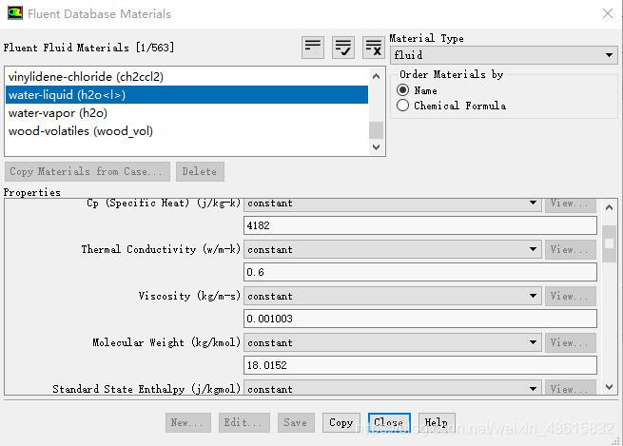Click the materials list scroll-up arrow
Image resolution: width=623 pixels, height=446 pixels.
tap(377, 76)
